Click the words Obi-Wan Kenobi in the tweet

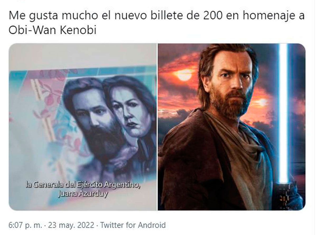coord(53,30)
